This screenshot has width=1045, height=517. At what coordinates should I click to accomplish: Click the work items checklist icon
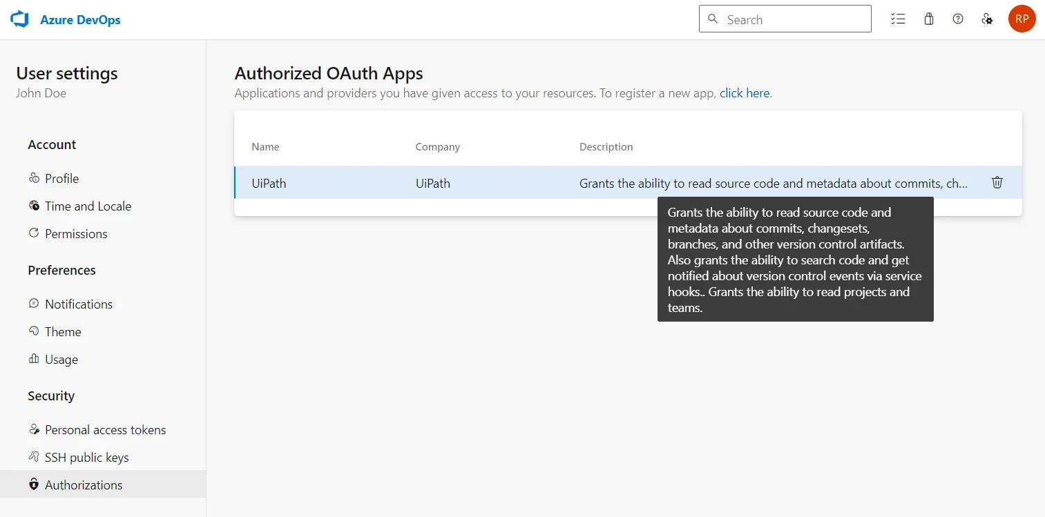click(x=898, y=19)
